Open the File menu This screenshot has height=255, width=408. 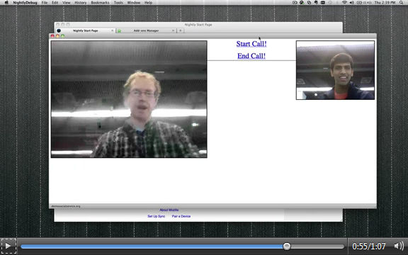click(45, 3)
